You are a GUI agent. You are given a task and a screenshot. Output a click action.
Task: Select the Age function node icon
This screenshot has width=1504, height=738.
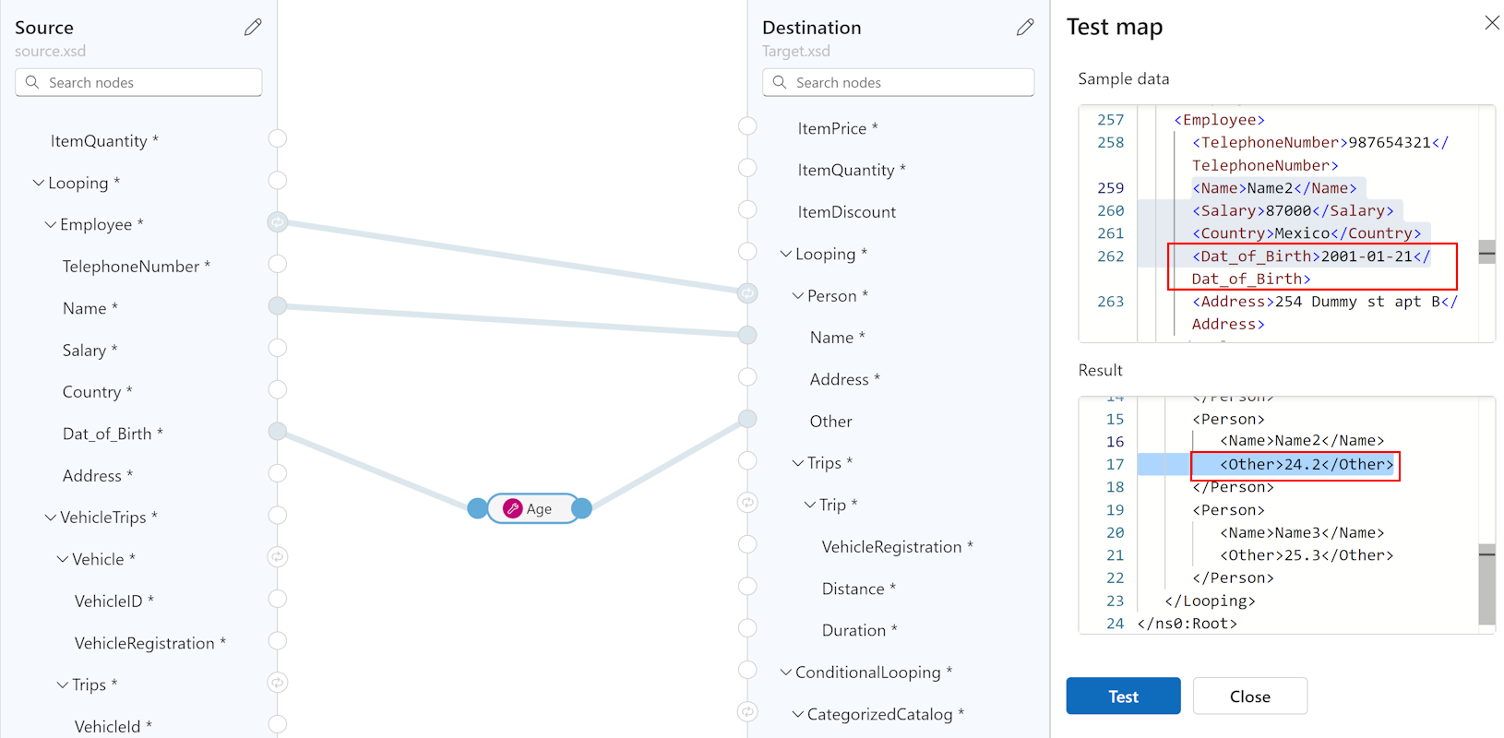(513, 508)
